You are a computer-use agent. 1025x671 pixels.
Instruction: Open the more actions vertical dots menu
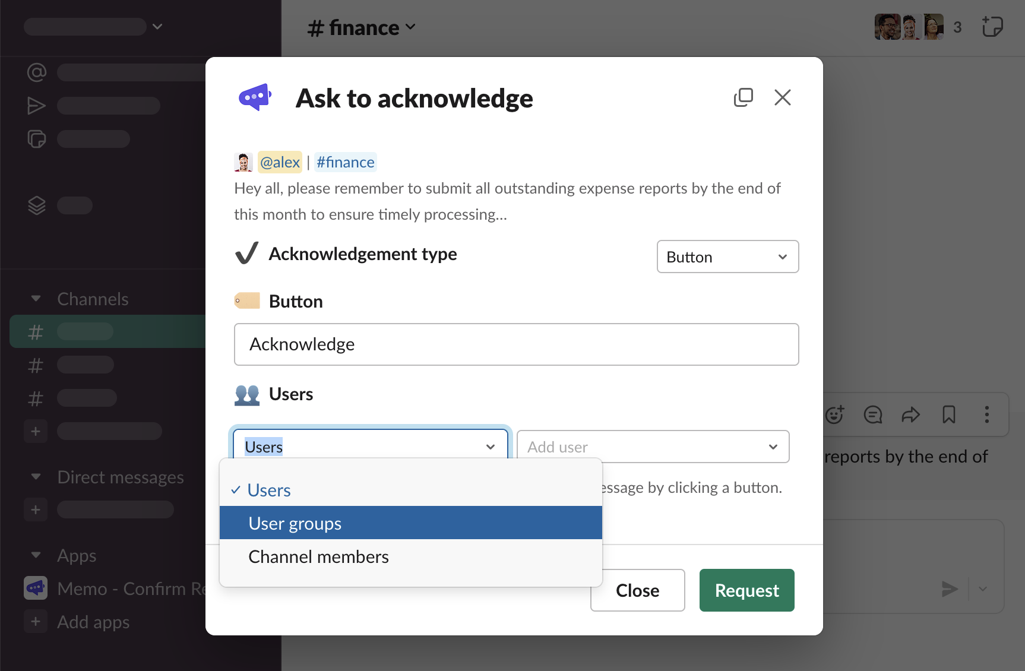click(x=986, y=414)
